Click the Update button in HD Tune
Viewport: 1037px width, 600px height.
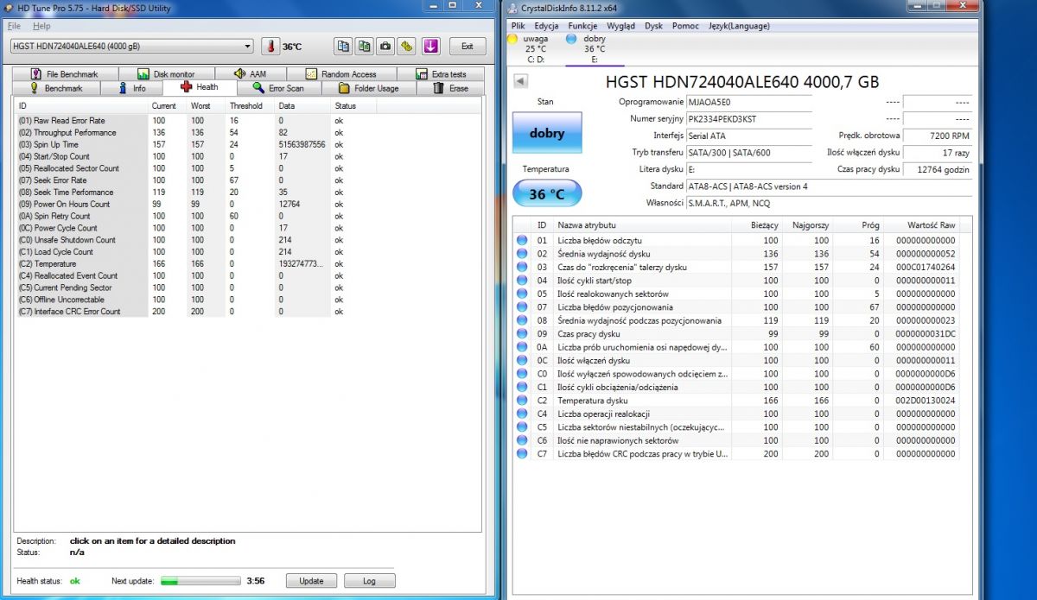coord(311,581)
